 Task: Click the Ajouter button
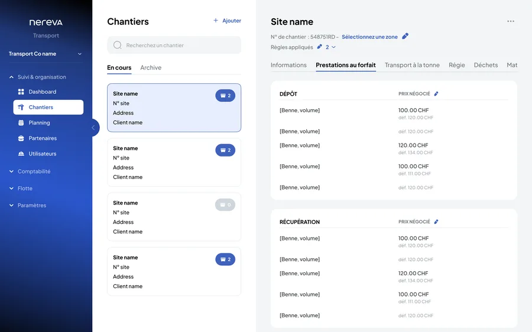point(227,21)
